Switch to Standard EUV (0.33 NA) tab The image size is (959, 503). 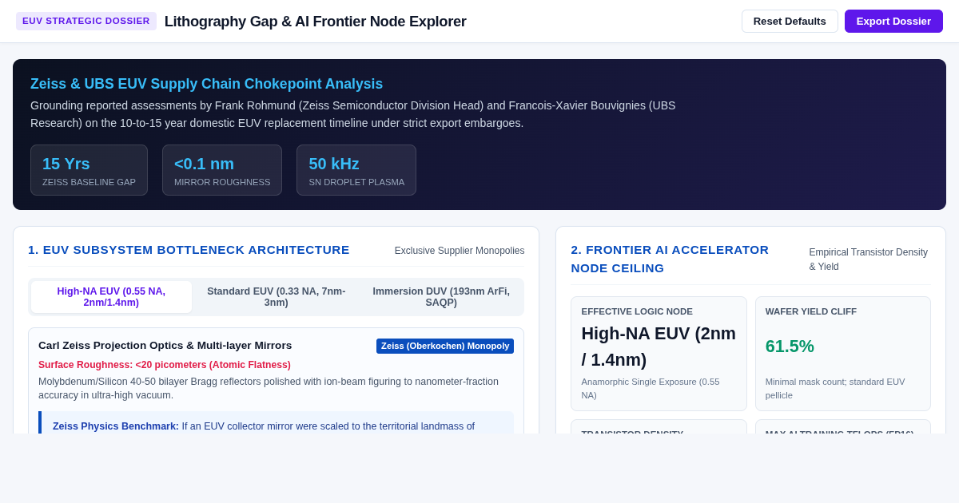277,297
